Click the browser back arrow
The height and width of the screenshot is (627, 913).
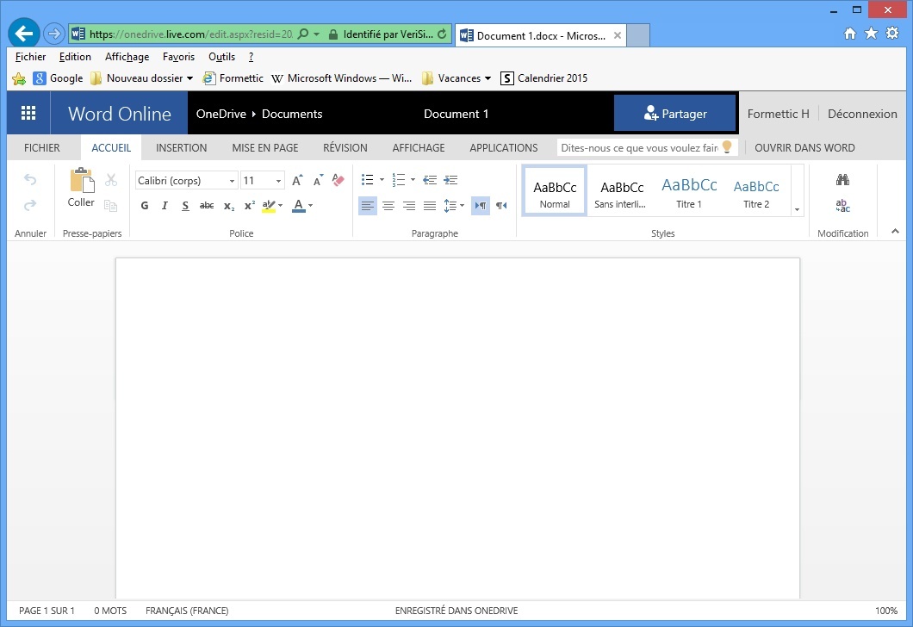tap(24, 34)
